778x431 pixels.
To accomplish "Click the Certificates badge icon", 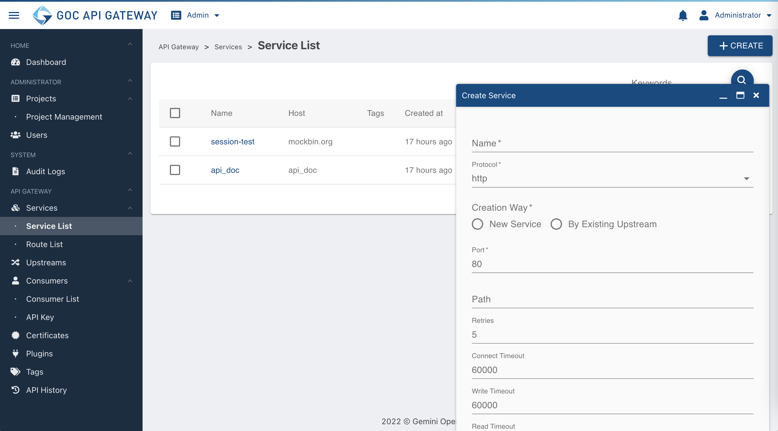I will (x=15, y=335).
